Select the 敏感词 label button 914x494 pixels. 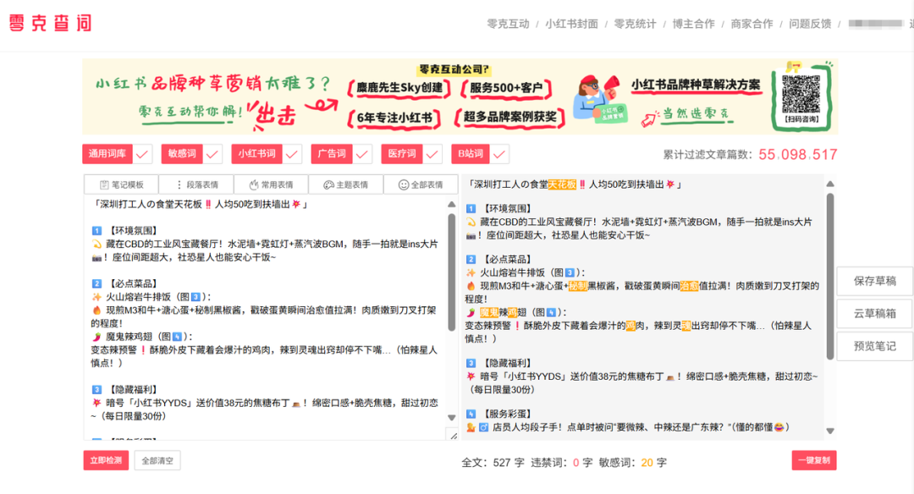(x=182, y=154)
